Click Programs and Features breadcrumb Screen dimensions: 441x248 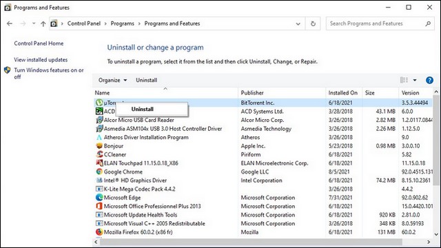(172, 23)
